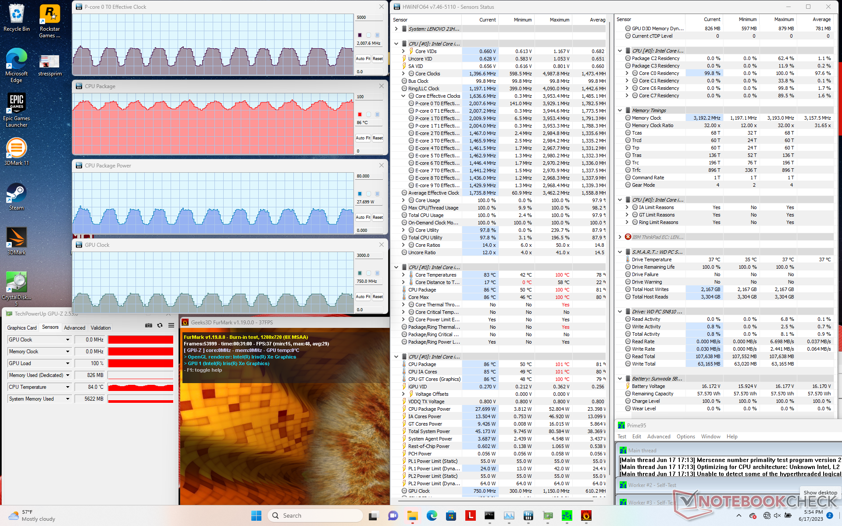The width and height of the screenshot is (842, 526).
Task: Open Memory Clock sensor dropdown in GPU-Z
Action: (x=68, y=352)
